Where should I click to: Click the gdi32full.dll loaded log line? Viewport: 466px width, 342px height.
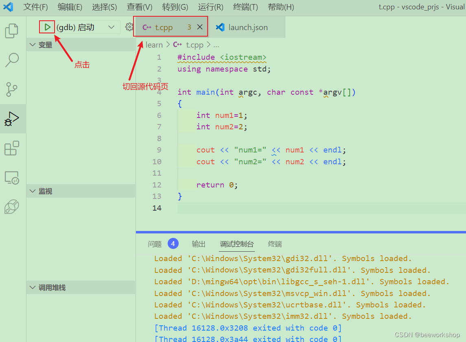292,270
